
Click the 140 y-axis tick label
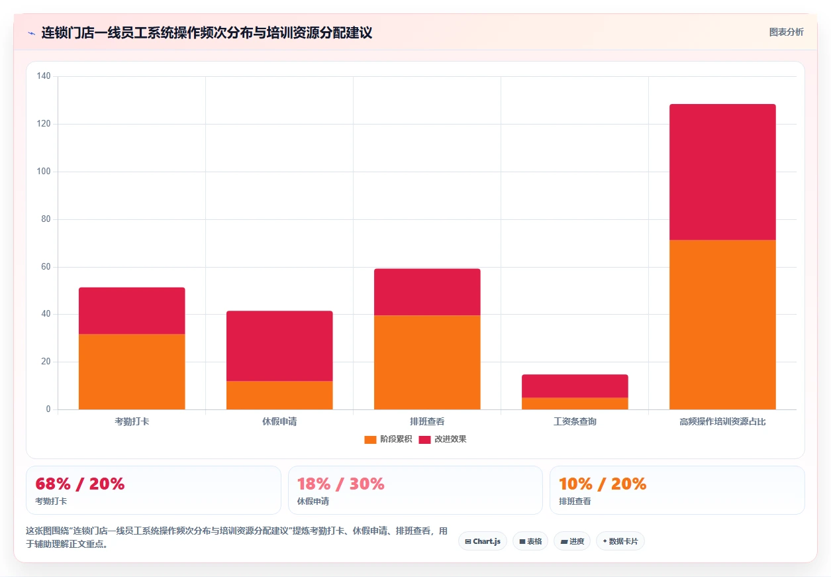tap(44, 76)
